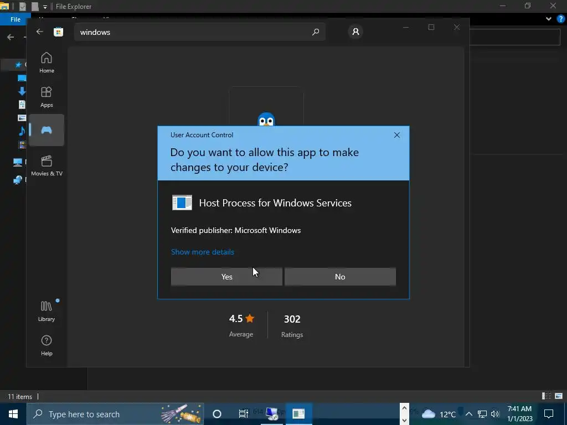Click Yes in the User Account Control dialog

point(226,277)
